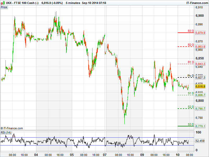Select the R3 D resistance label

191,31
